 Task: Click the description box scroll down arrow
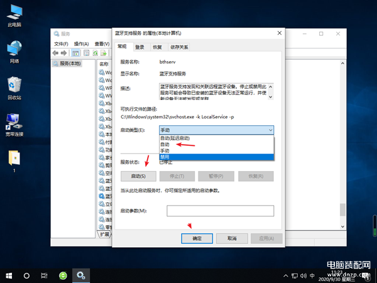[270, 97]
